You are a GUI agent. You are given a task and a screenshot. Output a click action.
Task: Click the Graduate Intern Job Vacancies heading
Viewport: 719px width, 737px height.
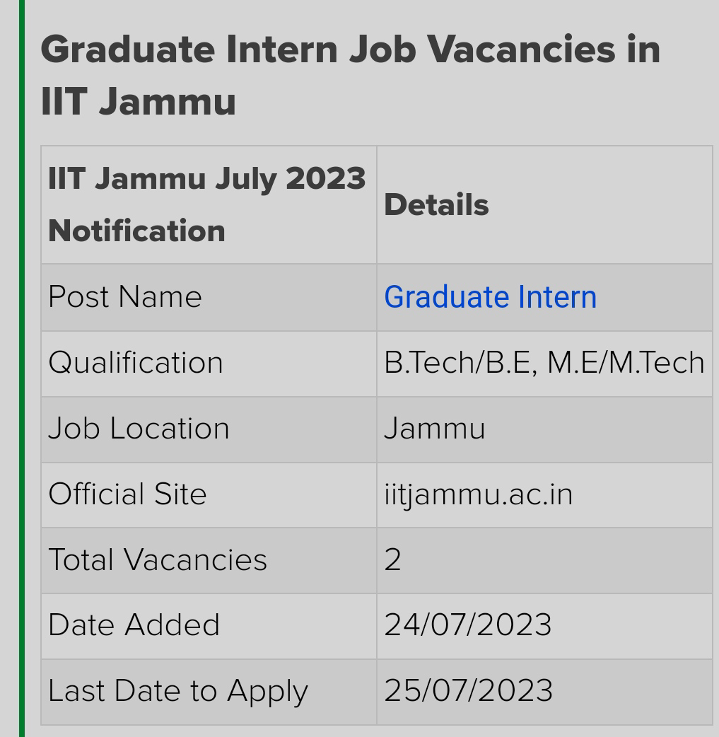click(350, 75)
